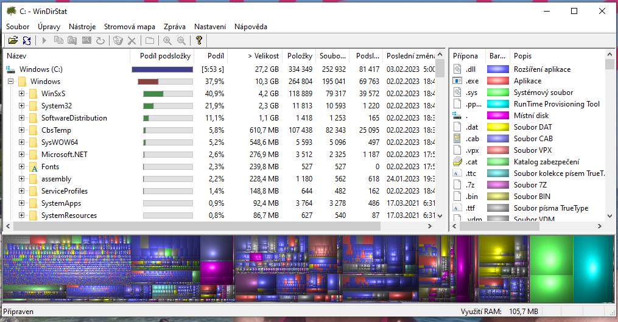The height and width of the screenshot is (322, 618).
Task: Click the Fonts folder icon
Action: tap(33, 167)
